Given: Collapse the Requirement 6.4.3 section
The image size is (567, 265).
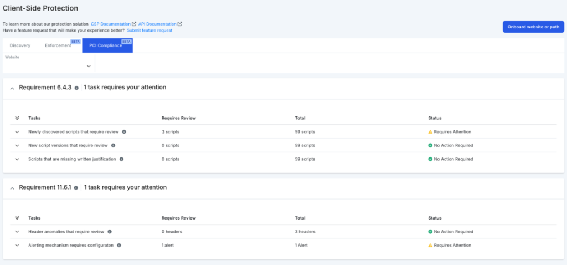Looking at the screenshot, I should point(12,88).
